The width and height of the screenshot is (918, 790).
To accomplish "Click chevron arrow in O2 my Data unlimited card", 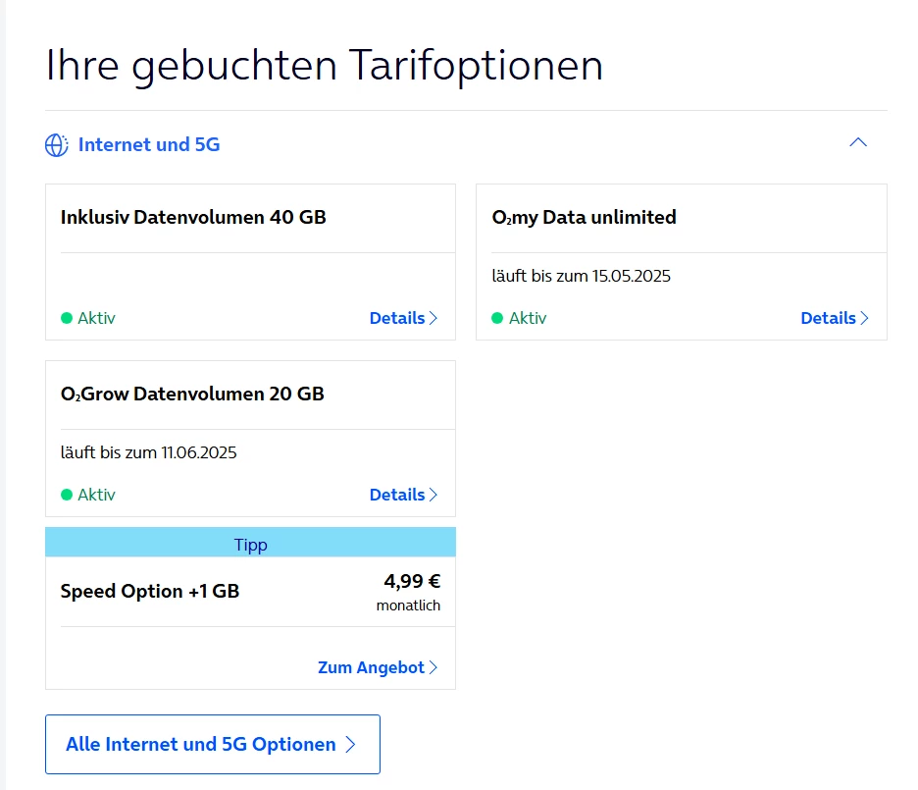I will point(865,318).
